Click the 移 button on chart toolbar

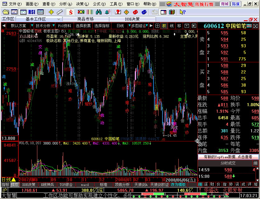(x=179, y=26)
